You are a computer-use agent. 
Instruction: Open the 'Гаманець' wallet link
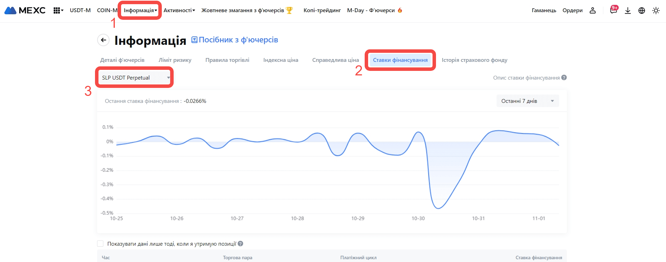544,10
